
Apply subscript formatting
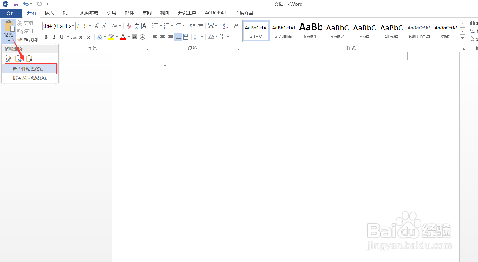tap(82, 37)
